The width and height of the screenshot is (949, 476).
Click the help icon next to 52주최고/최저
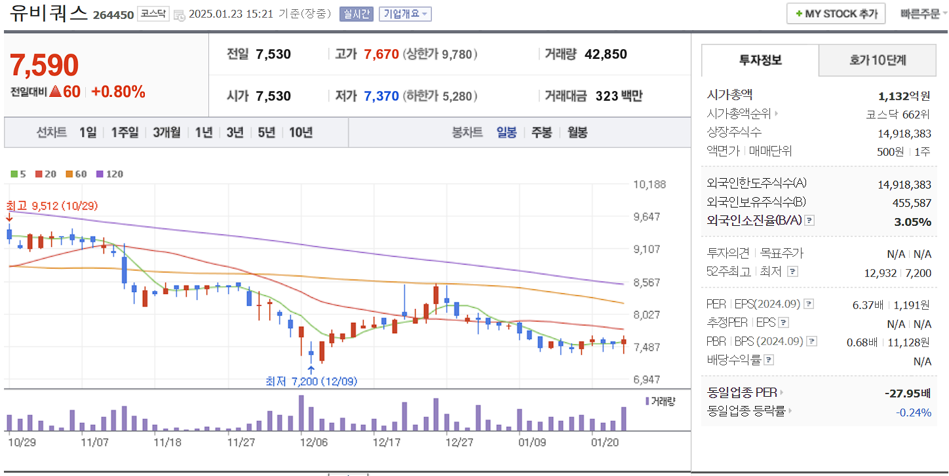pos(793,272)
